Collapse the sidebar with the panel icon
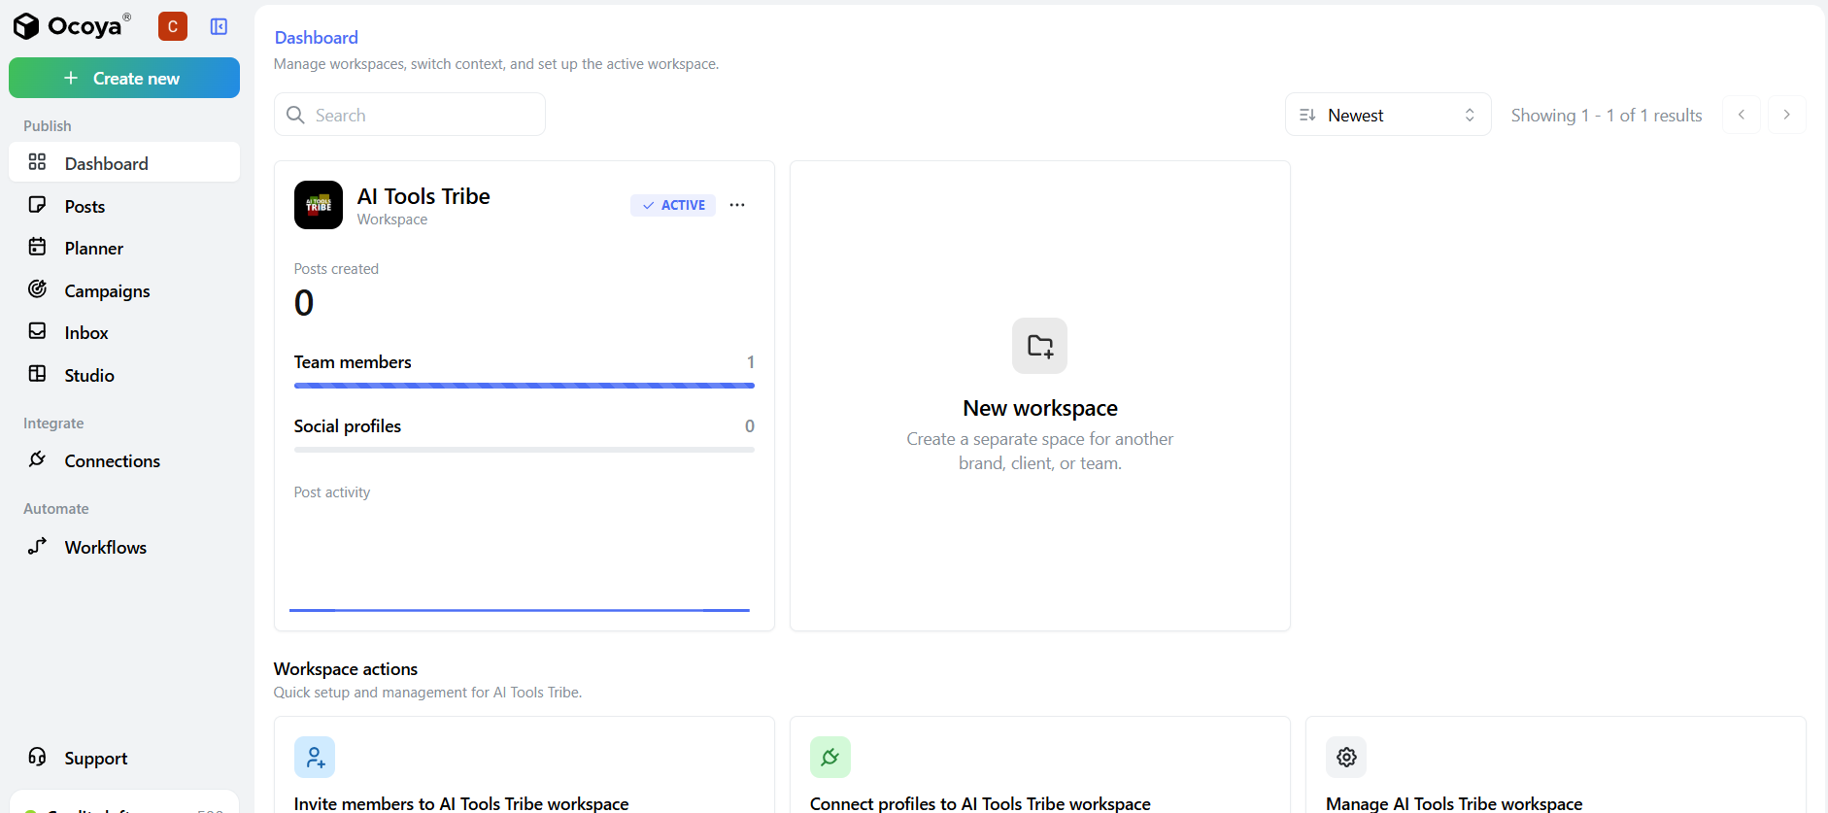The image size is (1828, 813). click(x=219, y=26)
